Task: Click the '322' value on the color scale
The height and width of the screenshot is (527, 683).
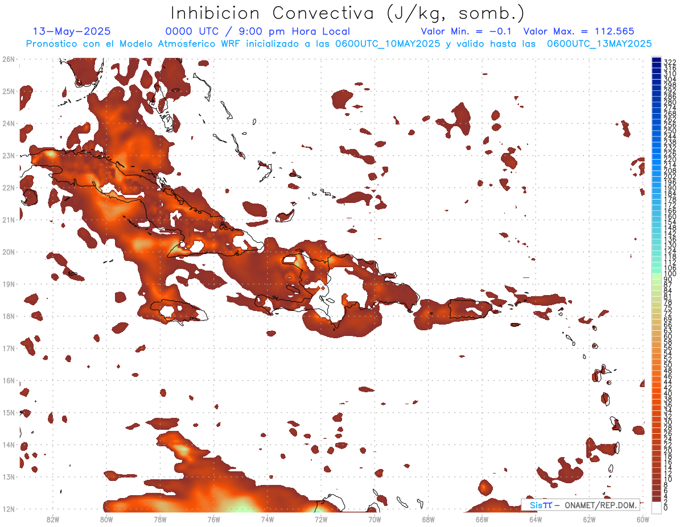Action: (x=670, y=61)
